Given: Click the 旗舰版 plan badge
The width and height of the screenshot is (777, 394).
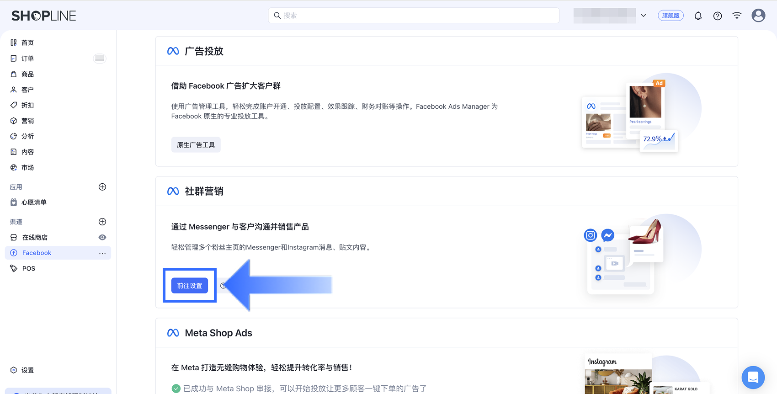Looking at the screenshot, I should point(671,16).
